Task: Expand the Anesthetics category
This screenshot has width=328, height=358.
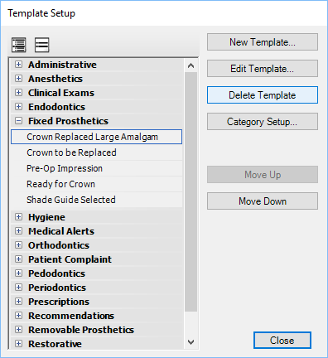Action: tap(18, 79)
